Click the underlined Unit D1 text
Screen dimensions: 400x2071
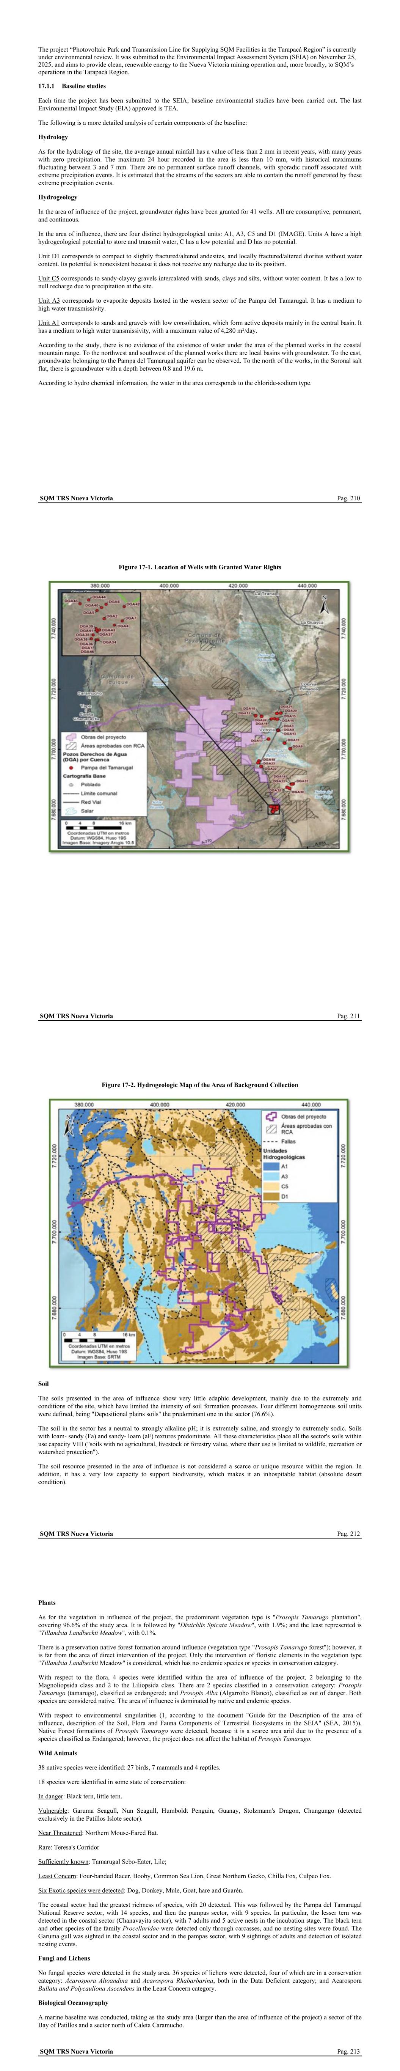click(49, 256)
